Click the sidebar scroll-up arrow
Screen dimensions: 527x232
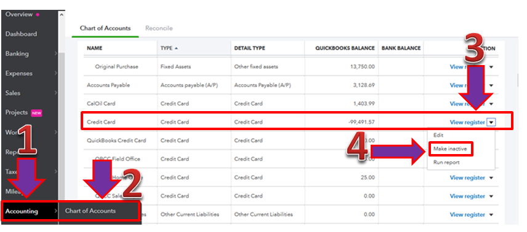[x=62, y=14]
